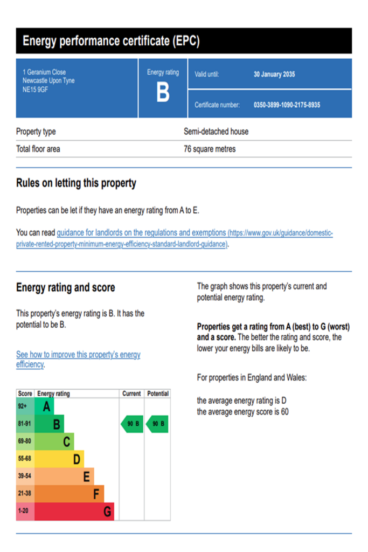Select the red G rating bar
The width and height of the screenshot is (368, 552).
point(74,512)
